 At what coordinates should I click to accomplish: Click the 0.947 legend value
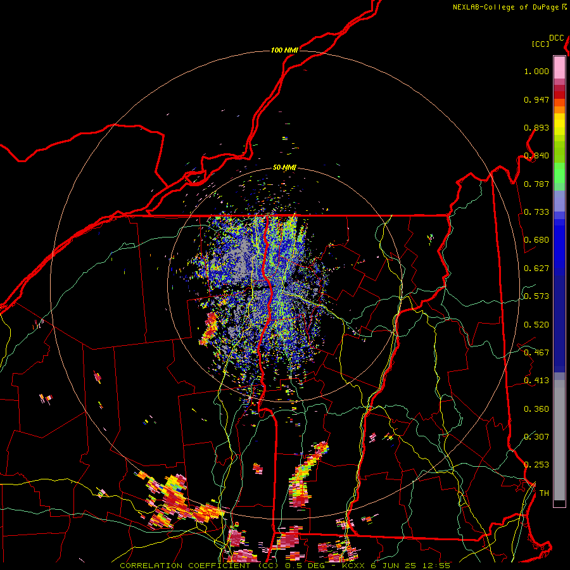pyautogui.click(x=536, y=99)
